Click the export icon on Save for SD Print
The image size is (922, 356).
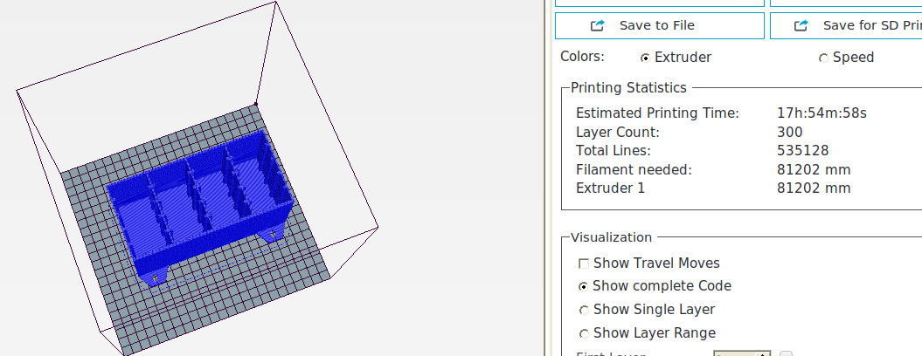point(801,26)
